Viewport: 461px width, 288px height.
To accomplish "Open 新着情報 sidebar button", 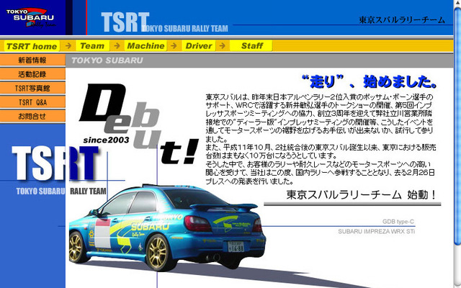I will coord(32,60).
